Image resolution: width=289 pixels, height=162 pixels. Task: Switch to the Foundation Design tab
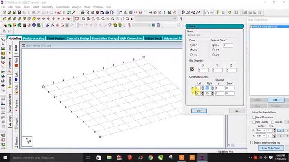pos(105,38)
